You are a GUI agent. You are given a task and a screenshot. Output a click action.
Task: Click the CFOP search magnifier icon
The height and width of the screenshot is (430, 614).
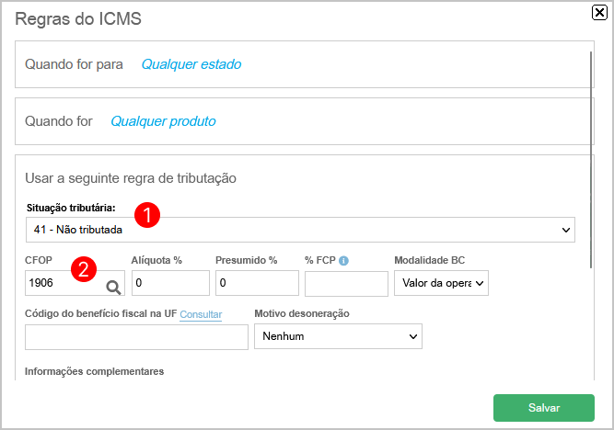click(x=113, y=288)
